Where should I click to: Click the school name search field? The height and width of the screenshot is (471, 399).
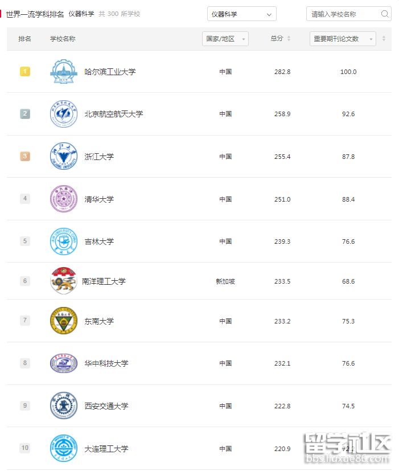click(343, 14)
